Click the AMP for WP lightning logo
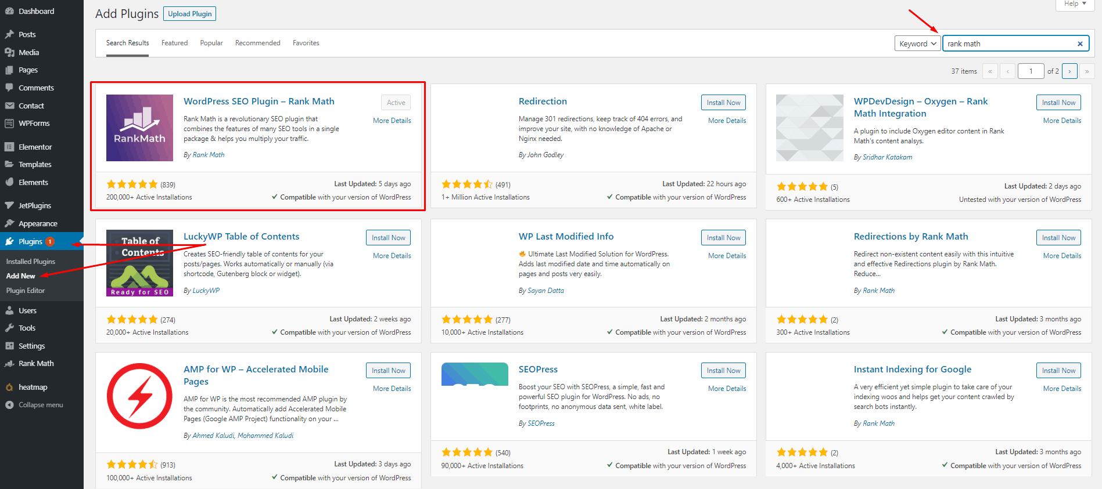 point(139,396)
